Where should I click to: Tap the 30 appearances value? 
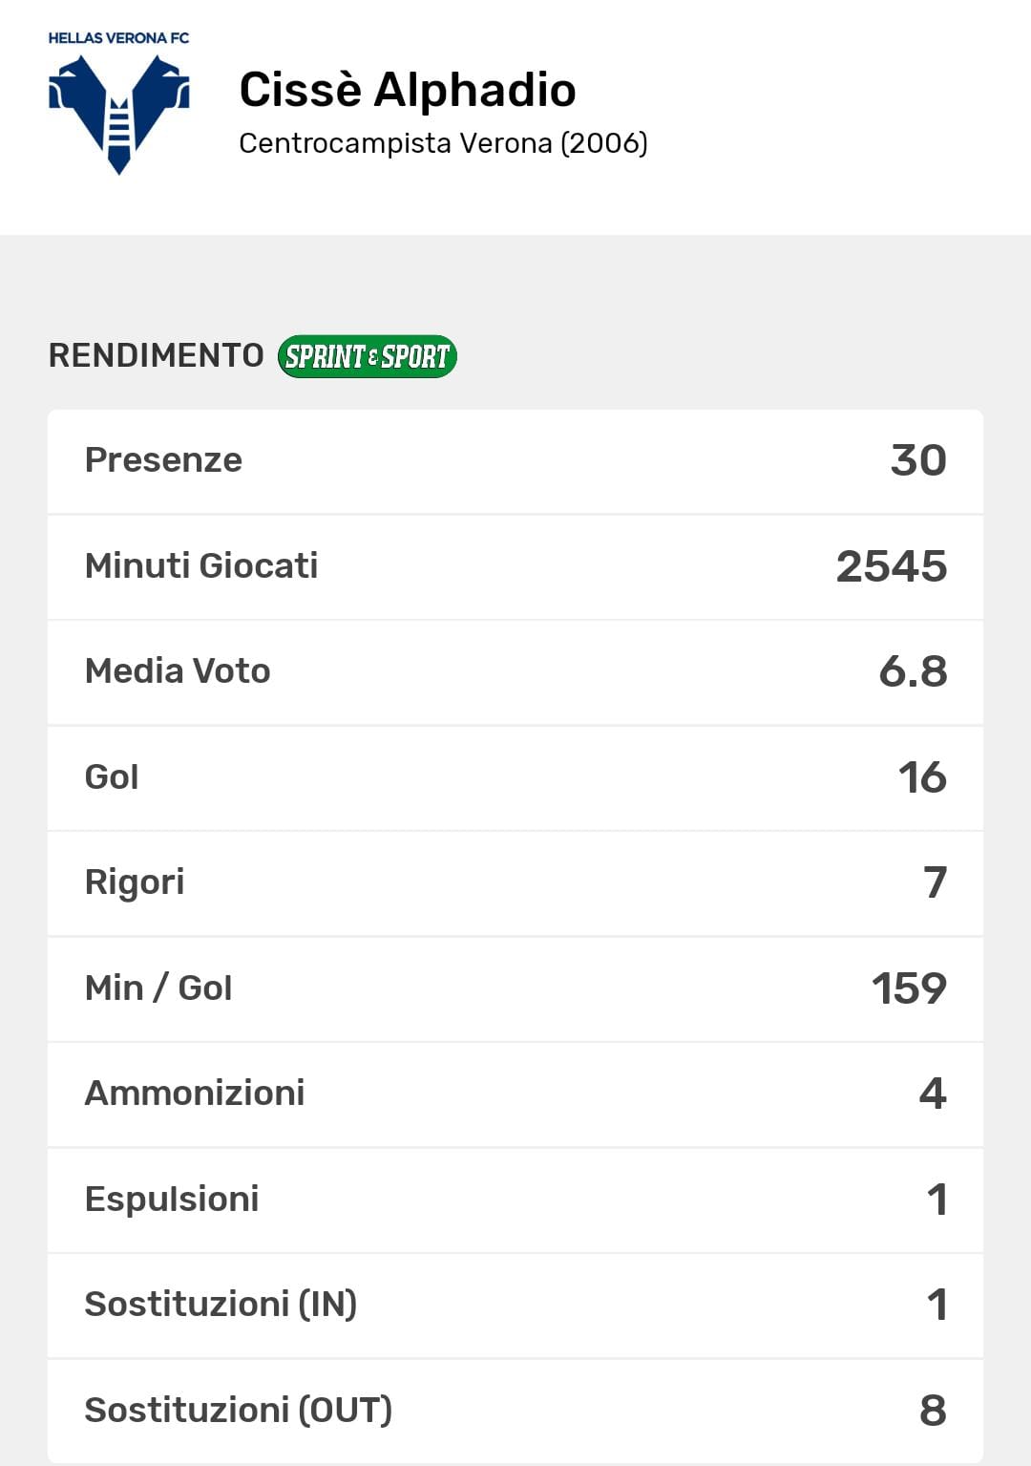tap(917, 460)
